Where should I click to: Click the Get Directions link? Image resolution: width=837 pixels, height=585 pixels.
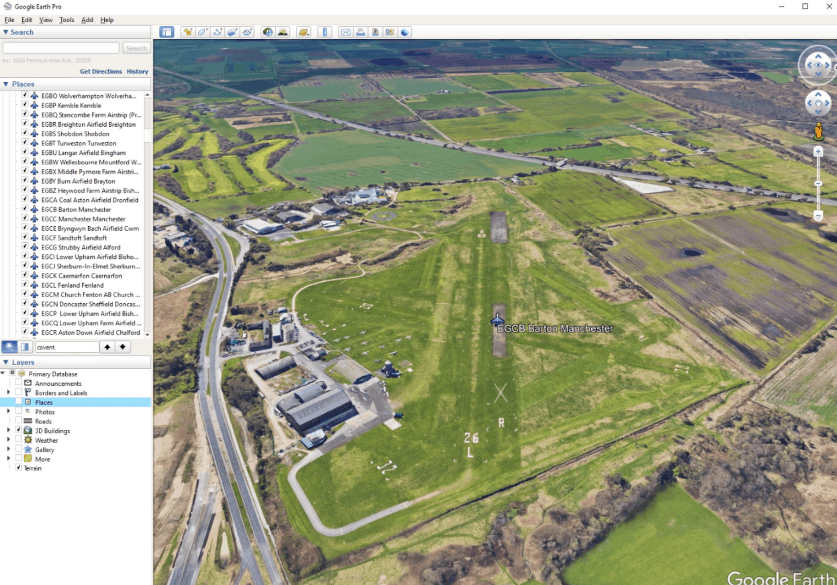pyautogui.click(x=101, y=71)
